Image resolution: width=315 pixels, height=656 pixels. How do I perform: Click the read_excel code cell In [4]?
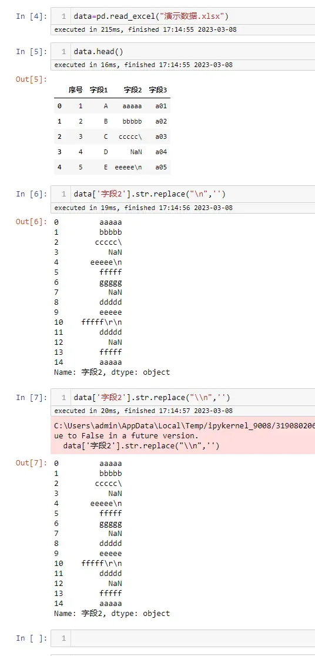(183, 16)
